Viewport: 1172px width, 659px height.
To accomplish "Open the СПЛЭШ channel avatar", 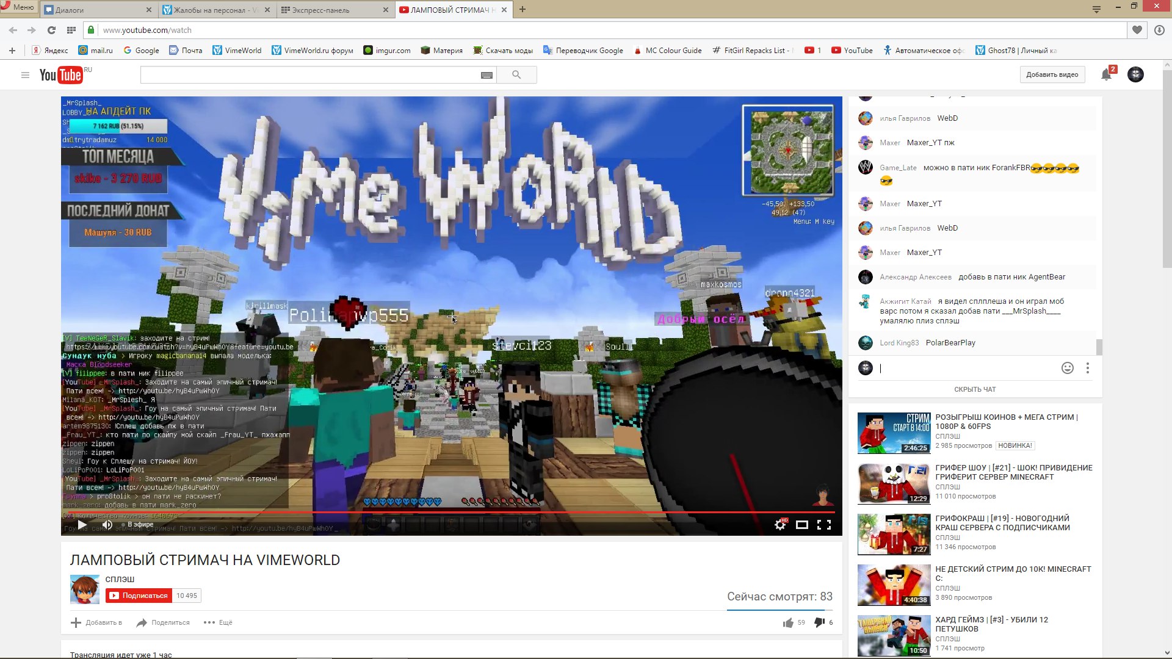I will 85,589.
